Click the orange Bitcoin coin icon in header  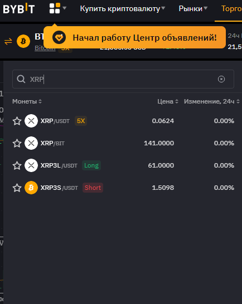click(23, 41)
